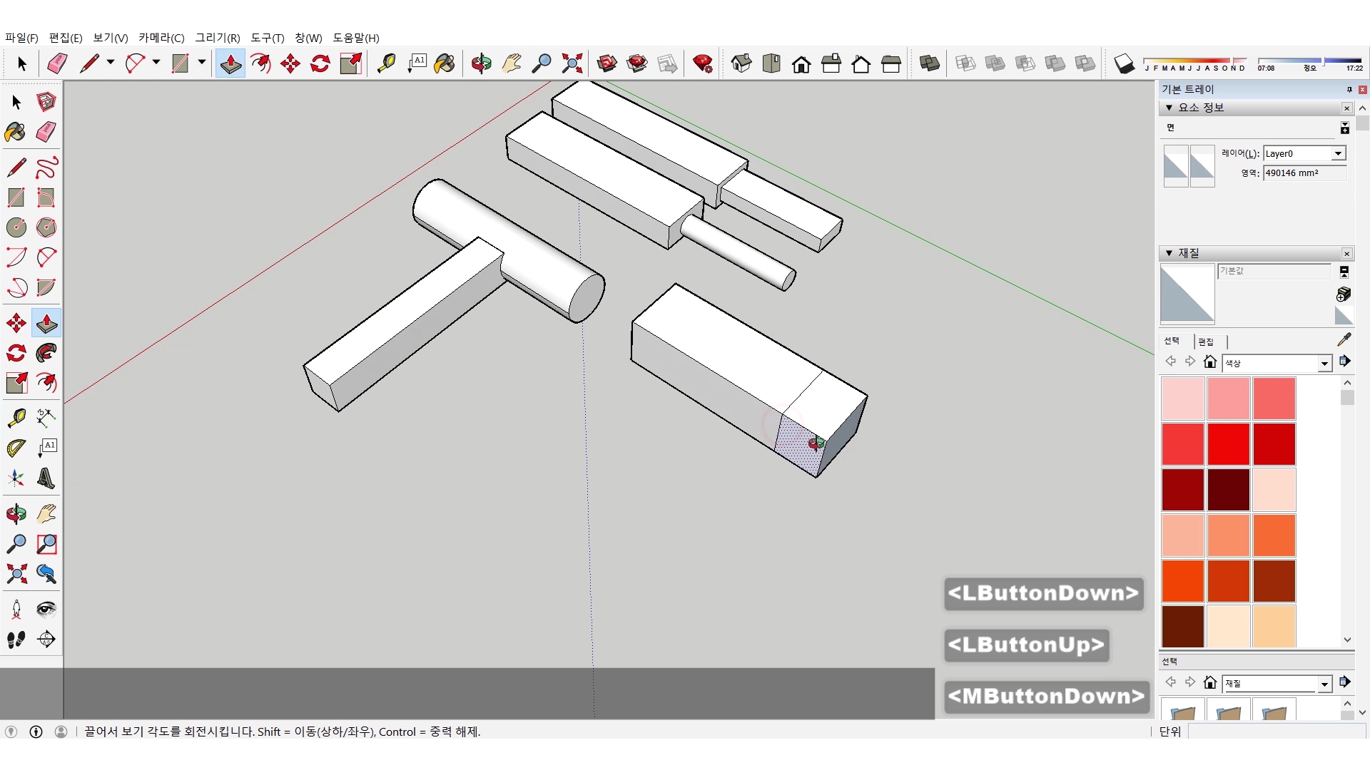Activate the Follow Me tool
Viewport: 1370px width, 770px height.
click(x=46, y=353)
